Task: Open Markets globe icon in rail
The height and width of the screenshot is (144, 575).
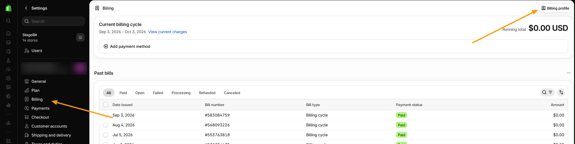Action: click(8, 96)
